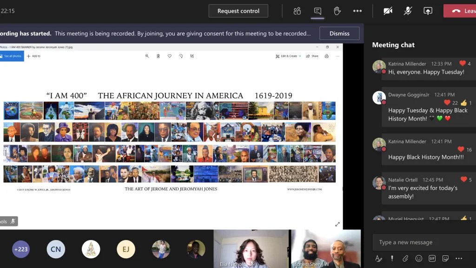Open the participants panel icon
This screenshot has height=268, width=476.
pyautogui.click(x=297, y=11)
